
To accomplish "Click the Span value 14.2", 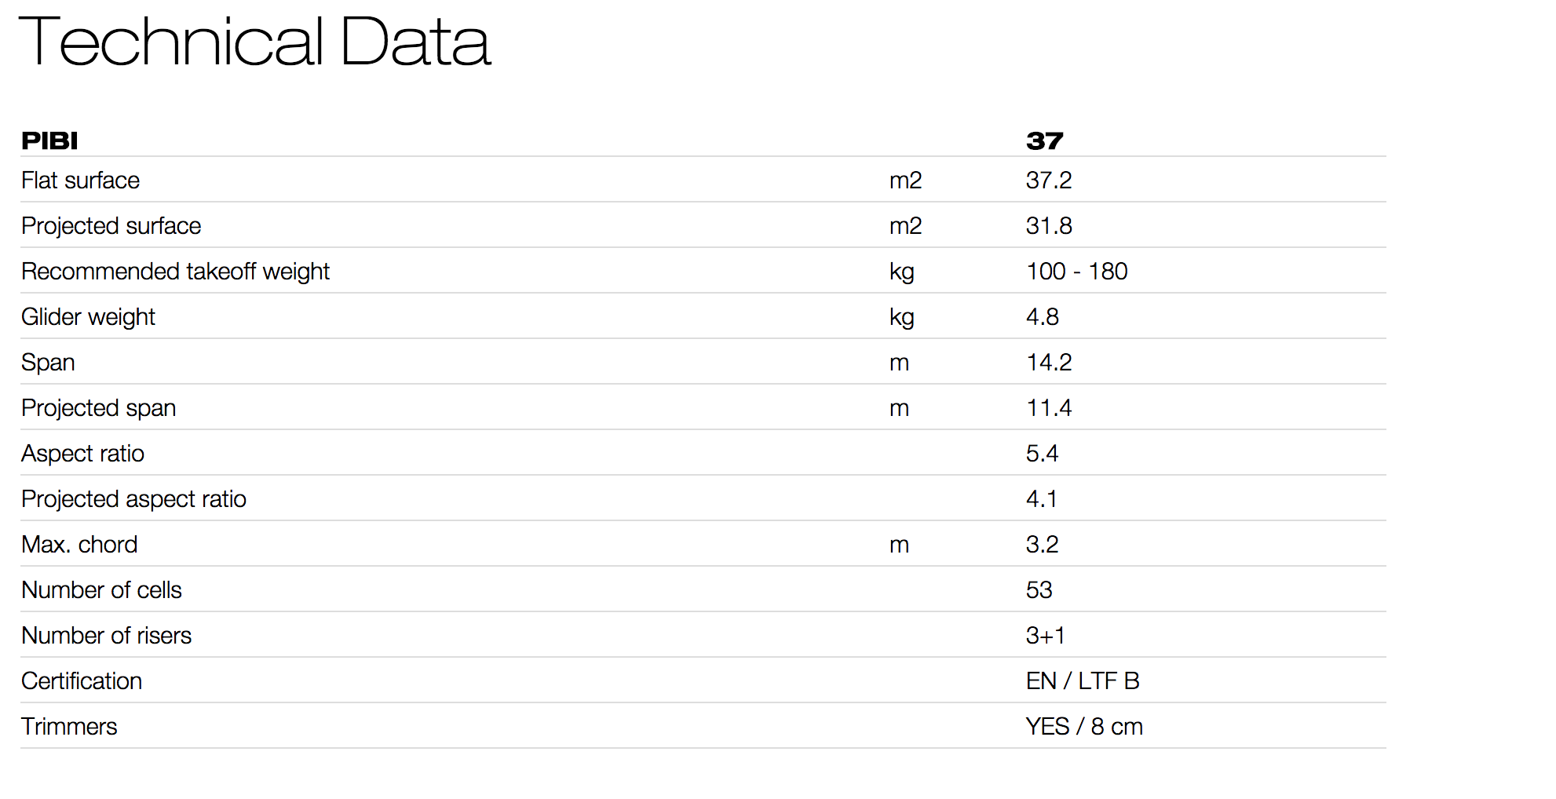I will [1048, 363].
